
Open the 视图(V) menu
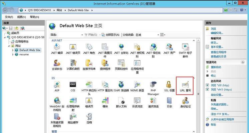[x=21, y=17]
